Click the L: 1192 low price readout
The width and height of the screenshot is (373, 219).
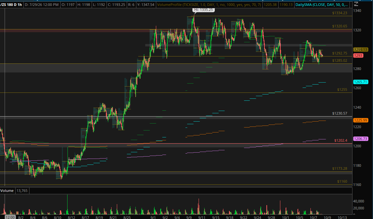click(99, 5)
